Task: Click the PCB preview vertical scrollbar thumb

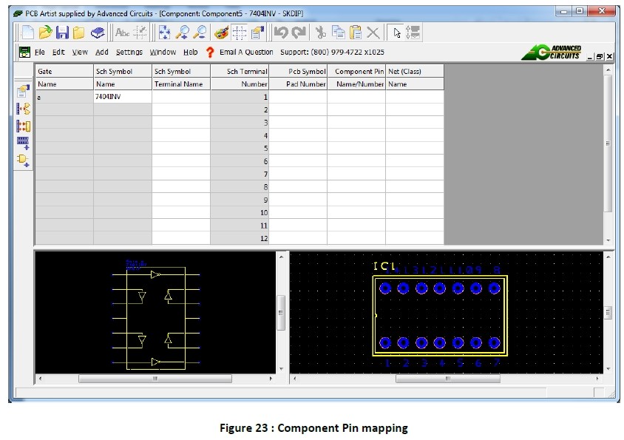Action: click(x=608, y=314)
